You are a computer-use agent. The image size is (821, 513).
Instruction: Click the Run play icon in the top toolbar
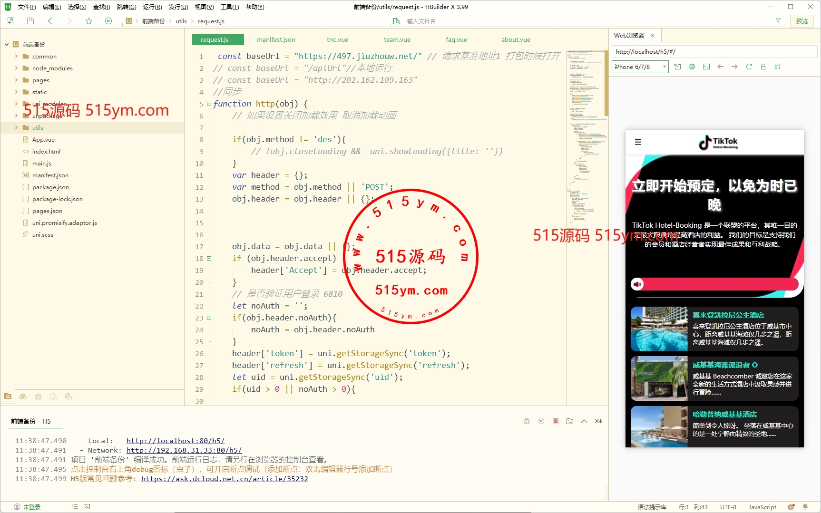[108, 21]
